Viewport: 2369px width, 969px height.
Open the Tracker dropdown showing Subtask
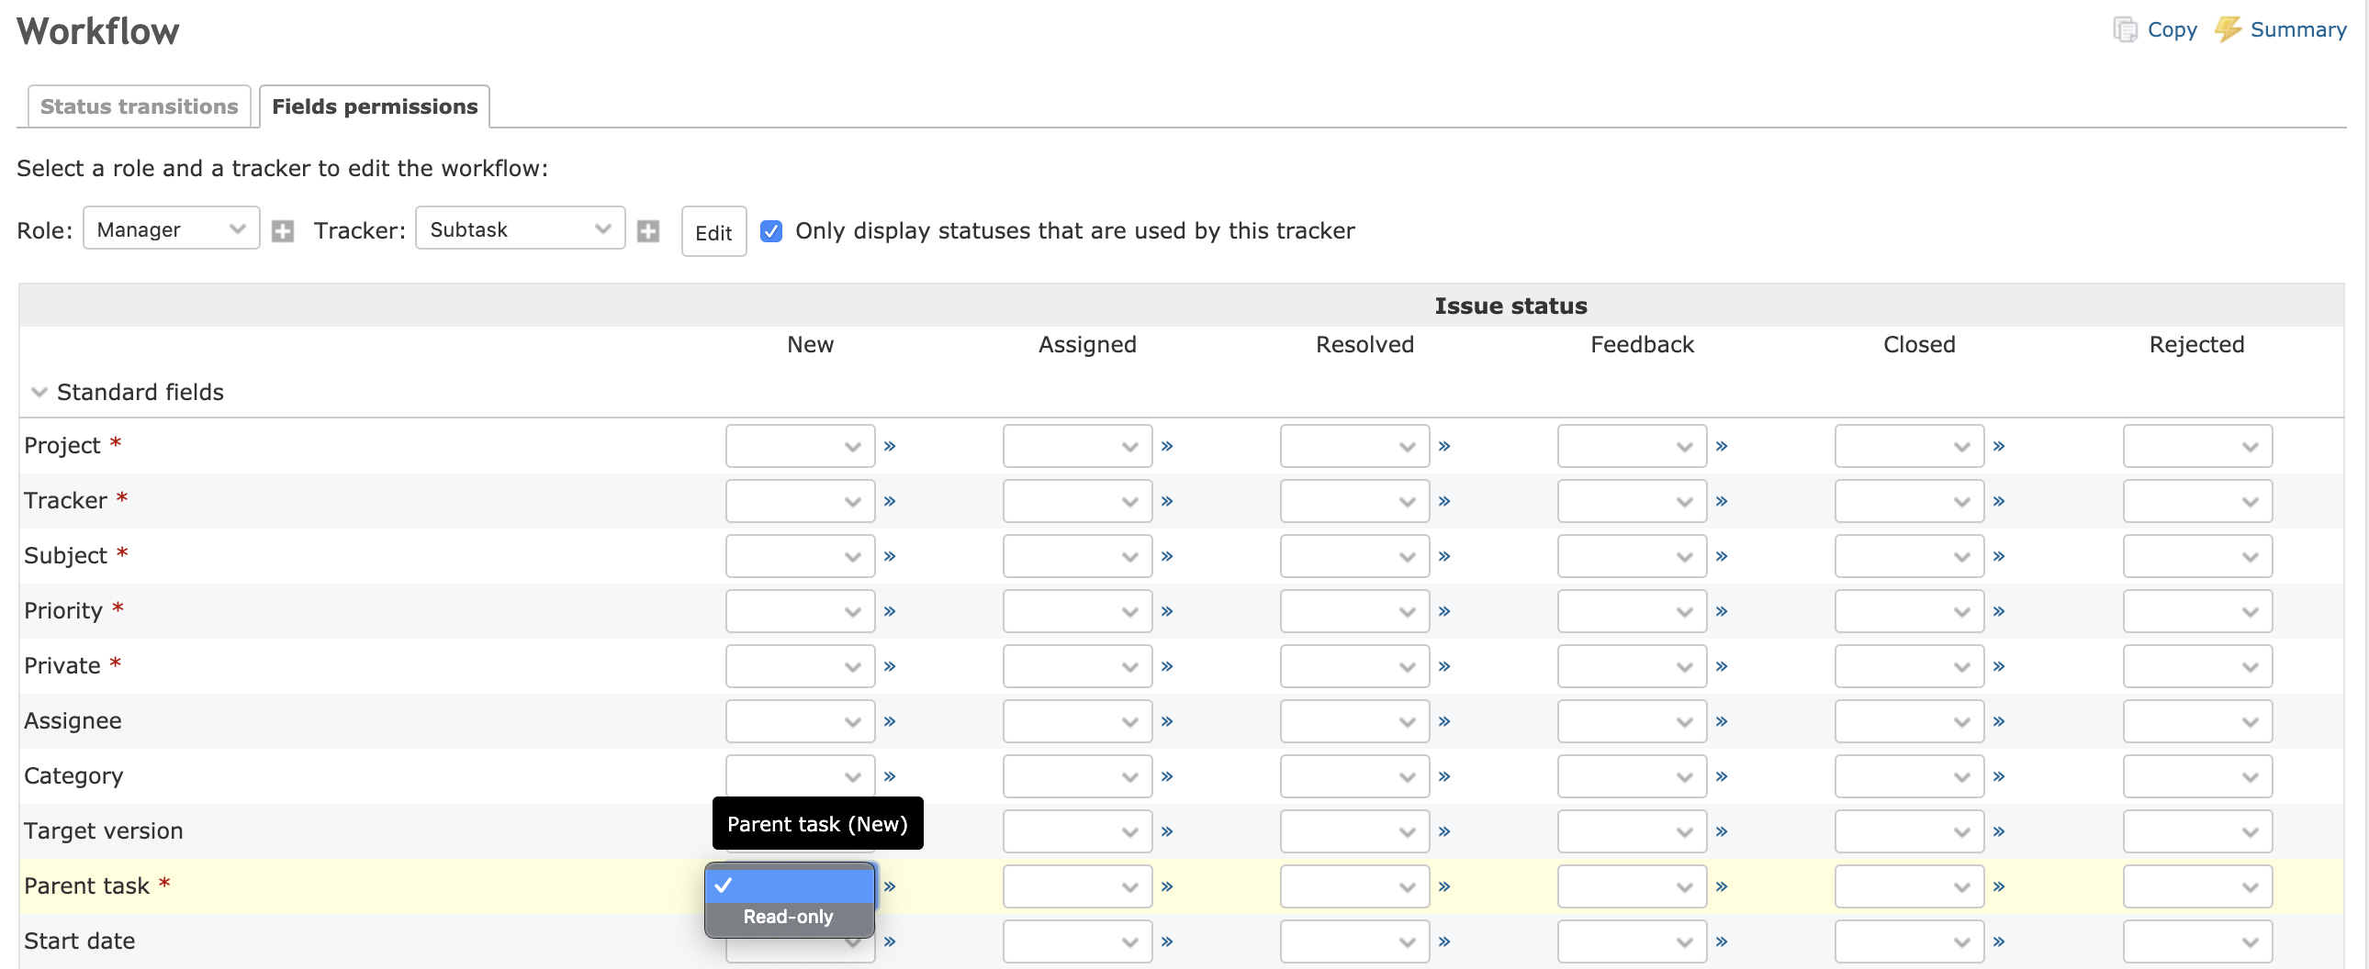(521, 228)
